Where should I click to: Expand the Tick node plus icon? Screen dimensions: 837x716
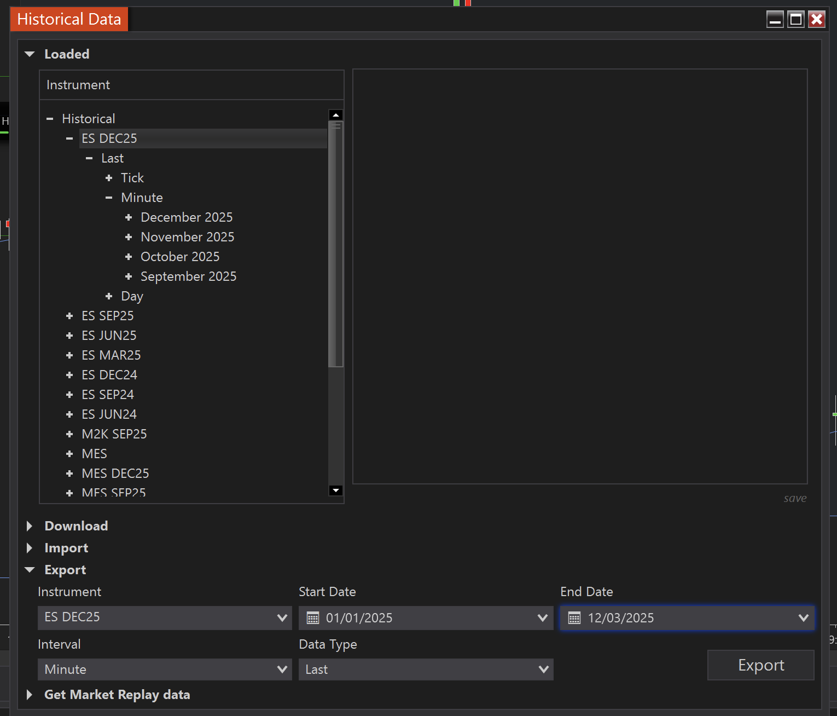(x=109, y=178)
